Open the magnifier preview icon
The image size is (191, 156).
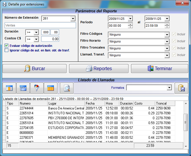[67, 88]
